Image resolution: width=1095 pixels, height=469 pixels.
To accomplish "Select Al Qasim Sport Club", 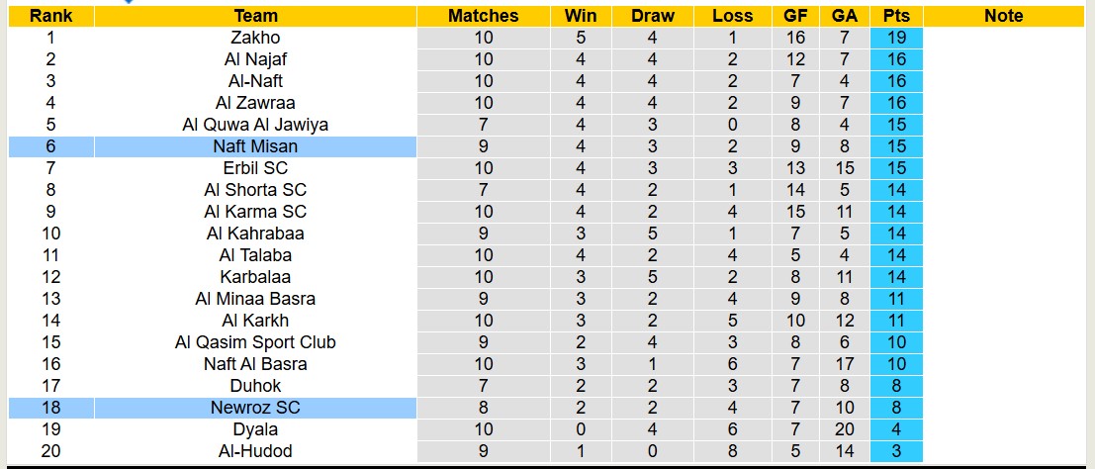I will point(255,342).
